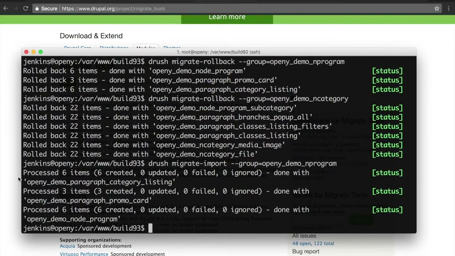The height and width of the screenshot is (256, 455).
Task: Click terminal title root@openy build92
Action: click(219, 52)
